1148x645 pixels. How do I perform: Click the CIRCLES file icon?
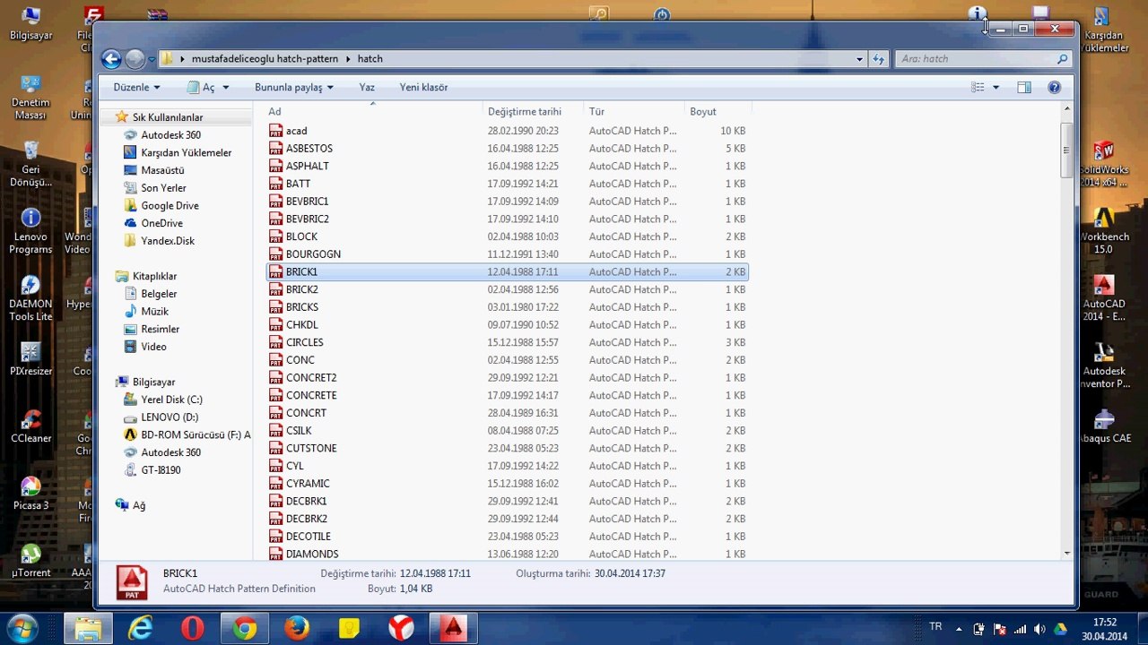click(276, 342)
